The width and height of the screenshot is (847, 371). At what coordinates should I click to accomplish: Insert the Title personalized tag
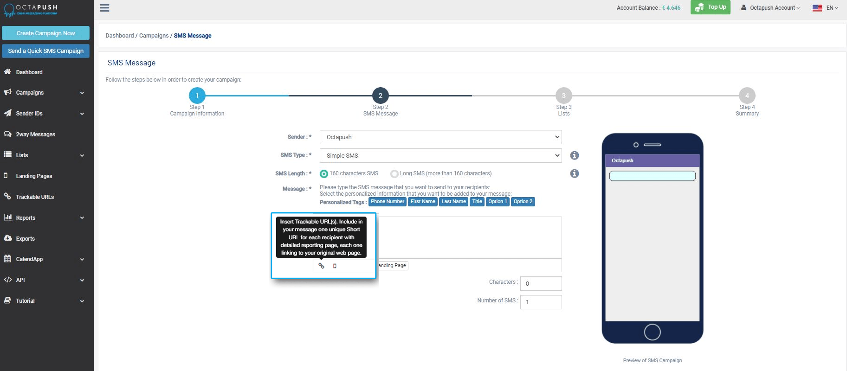(477, 202)
